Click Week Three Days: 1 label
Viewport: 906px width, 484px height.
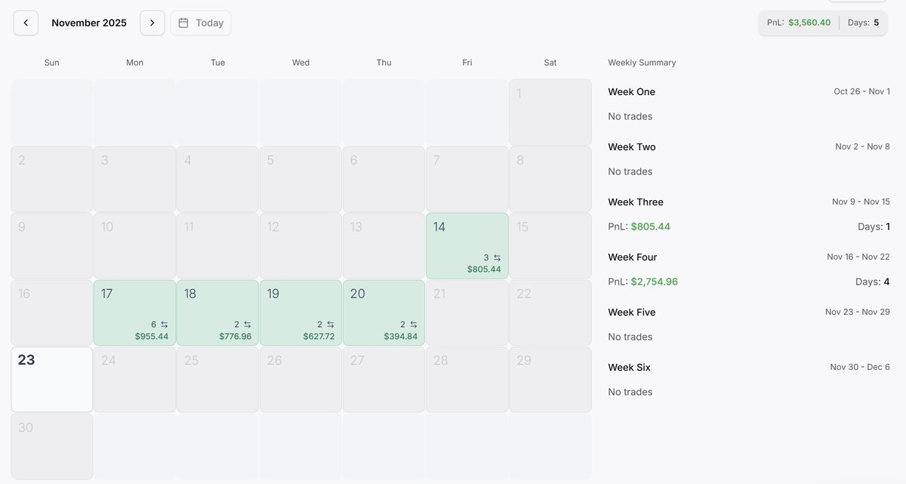pyautogui.click(x=874, y=227)
